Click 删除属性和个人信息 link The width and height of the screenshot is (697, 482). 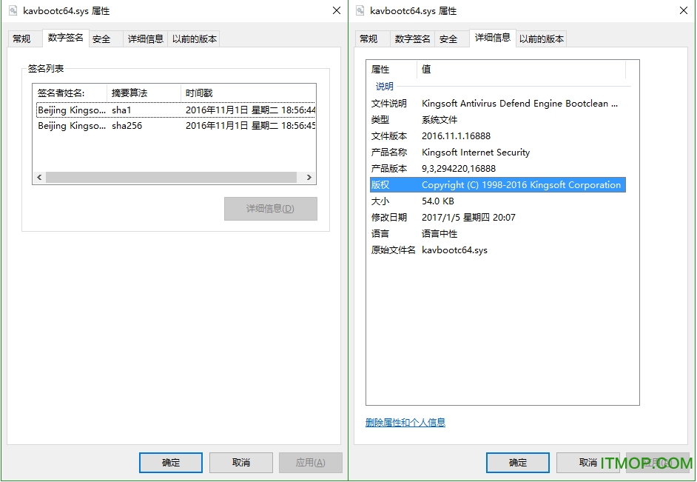coord(405,423)
